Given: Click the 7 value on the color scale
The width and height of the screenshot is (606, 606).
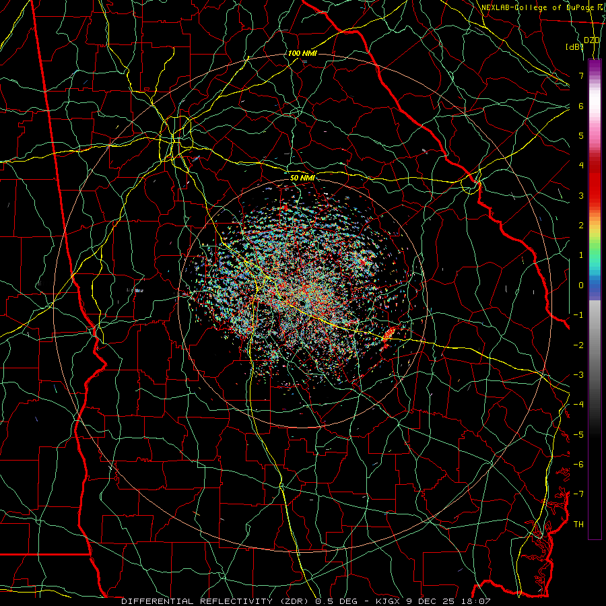Looking at the screenshot, I should (581, 75).
